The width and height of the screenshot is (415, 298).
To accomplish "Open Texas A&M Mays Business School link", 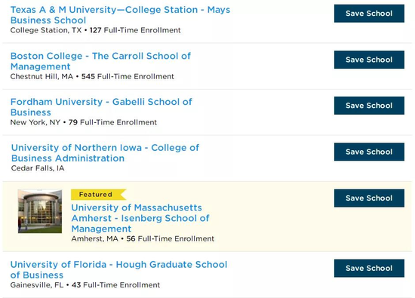I will click(120, 15).
